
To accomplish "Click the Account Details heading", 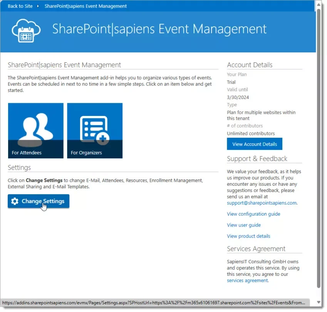I will tap(250, 65).
